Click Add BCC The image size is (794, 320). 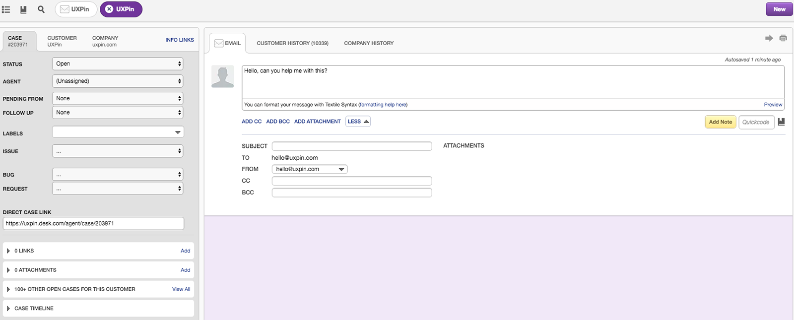tap(278, 122)
